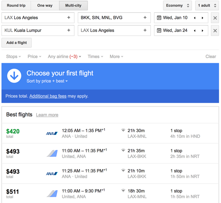
Task: Open the Any airline filter dropdown
Action: tap(65, 56)
